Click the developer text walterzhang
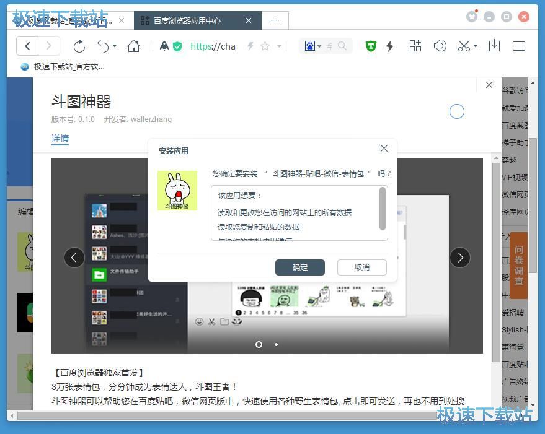This screenshot has width=545, height=434. [151, 119]
